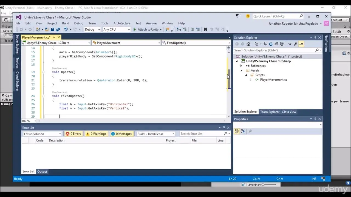Click the notifications flag icon
The width and height of the screenshot is (351, 197).
[x=237, y=16]
